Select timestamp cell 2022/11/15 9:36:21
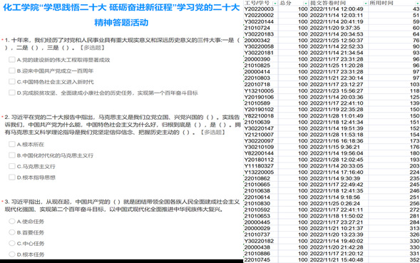This screenshot has height=263, width=420. click(x=339, y=147)
